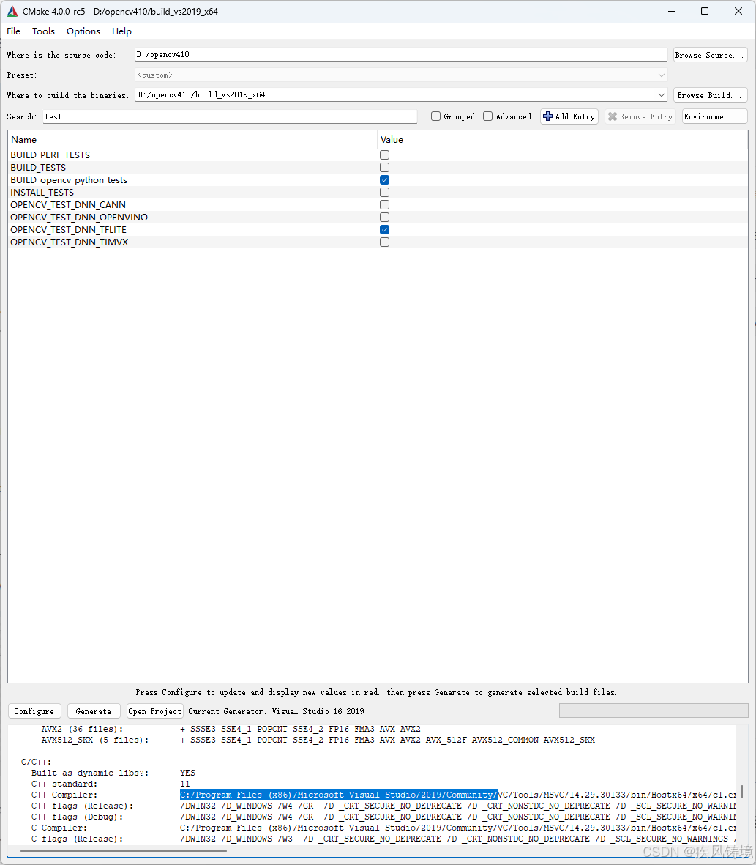
Task: Click Browse Source button
Action: (x=710, y=55)
